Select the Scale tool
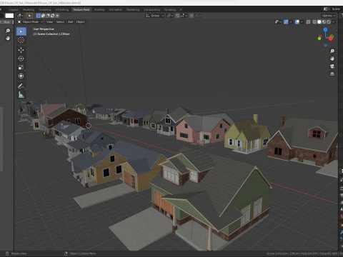343x257 pixels. (21, 67)
